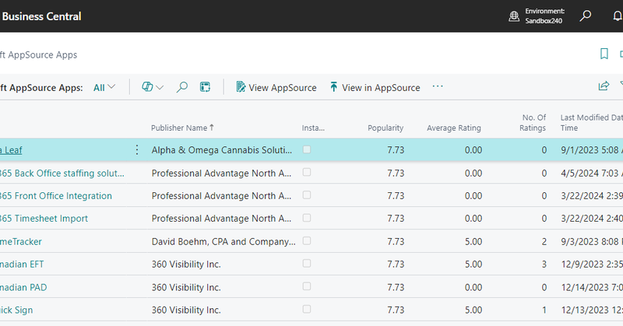Open the 365 Back Office staffing solution link
The image size is (623, 326).
point(62,174)
